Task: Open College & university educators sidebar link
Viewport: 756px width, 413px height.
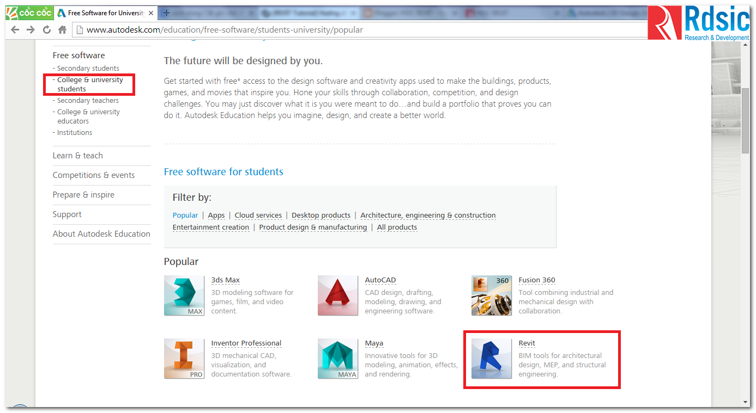Action: click(x=88, y=116)
